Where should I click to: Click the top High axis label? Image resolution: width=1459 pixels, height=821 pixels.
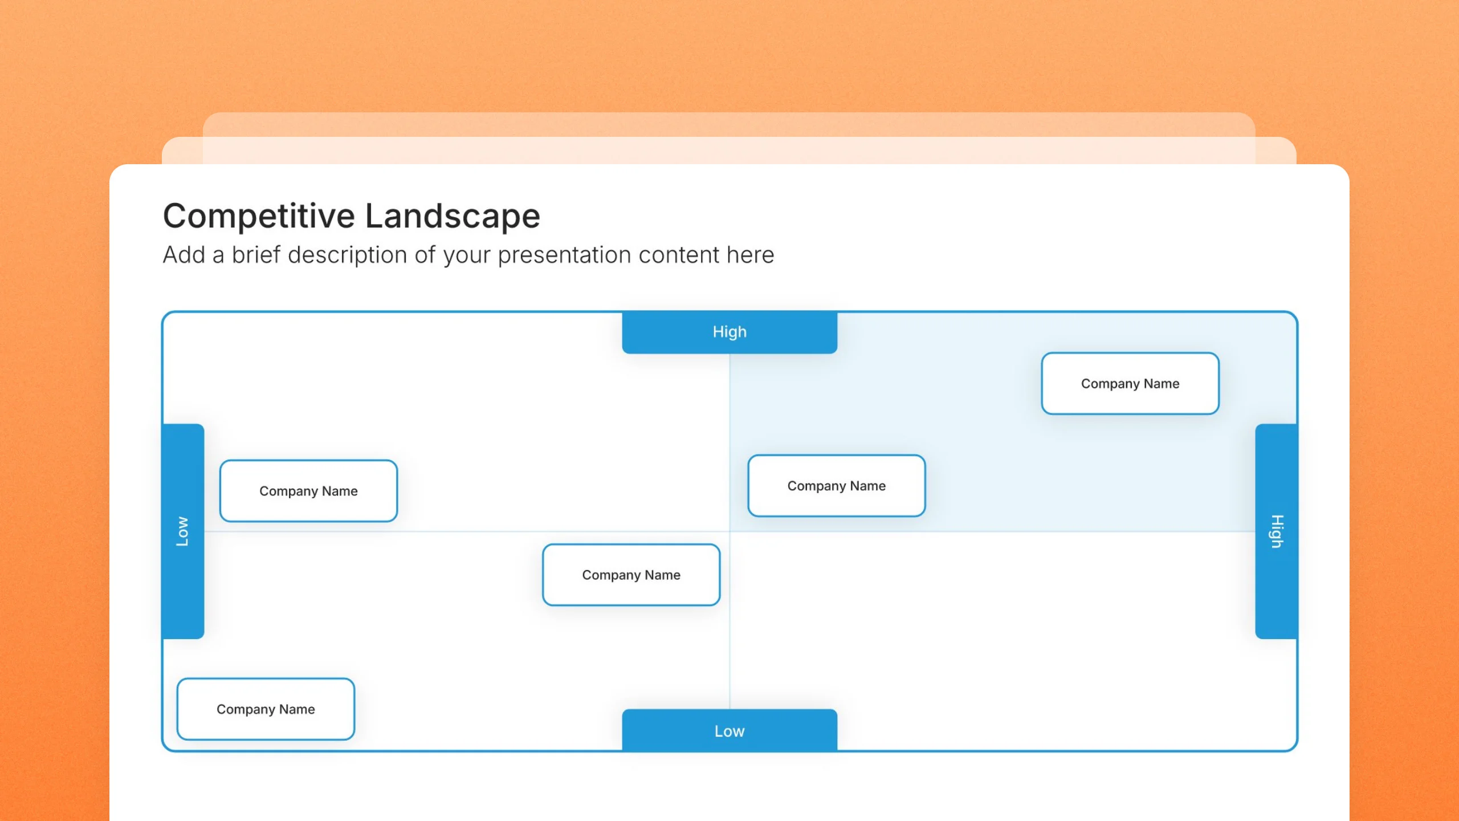coord(729,332)
